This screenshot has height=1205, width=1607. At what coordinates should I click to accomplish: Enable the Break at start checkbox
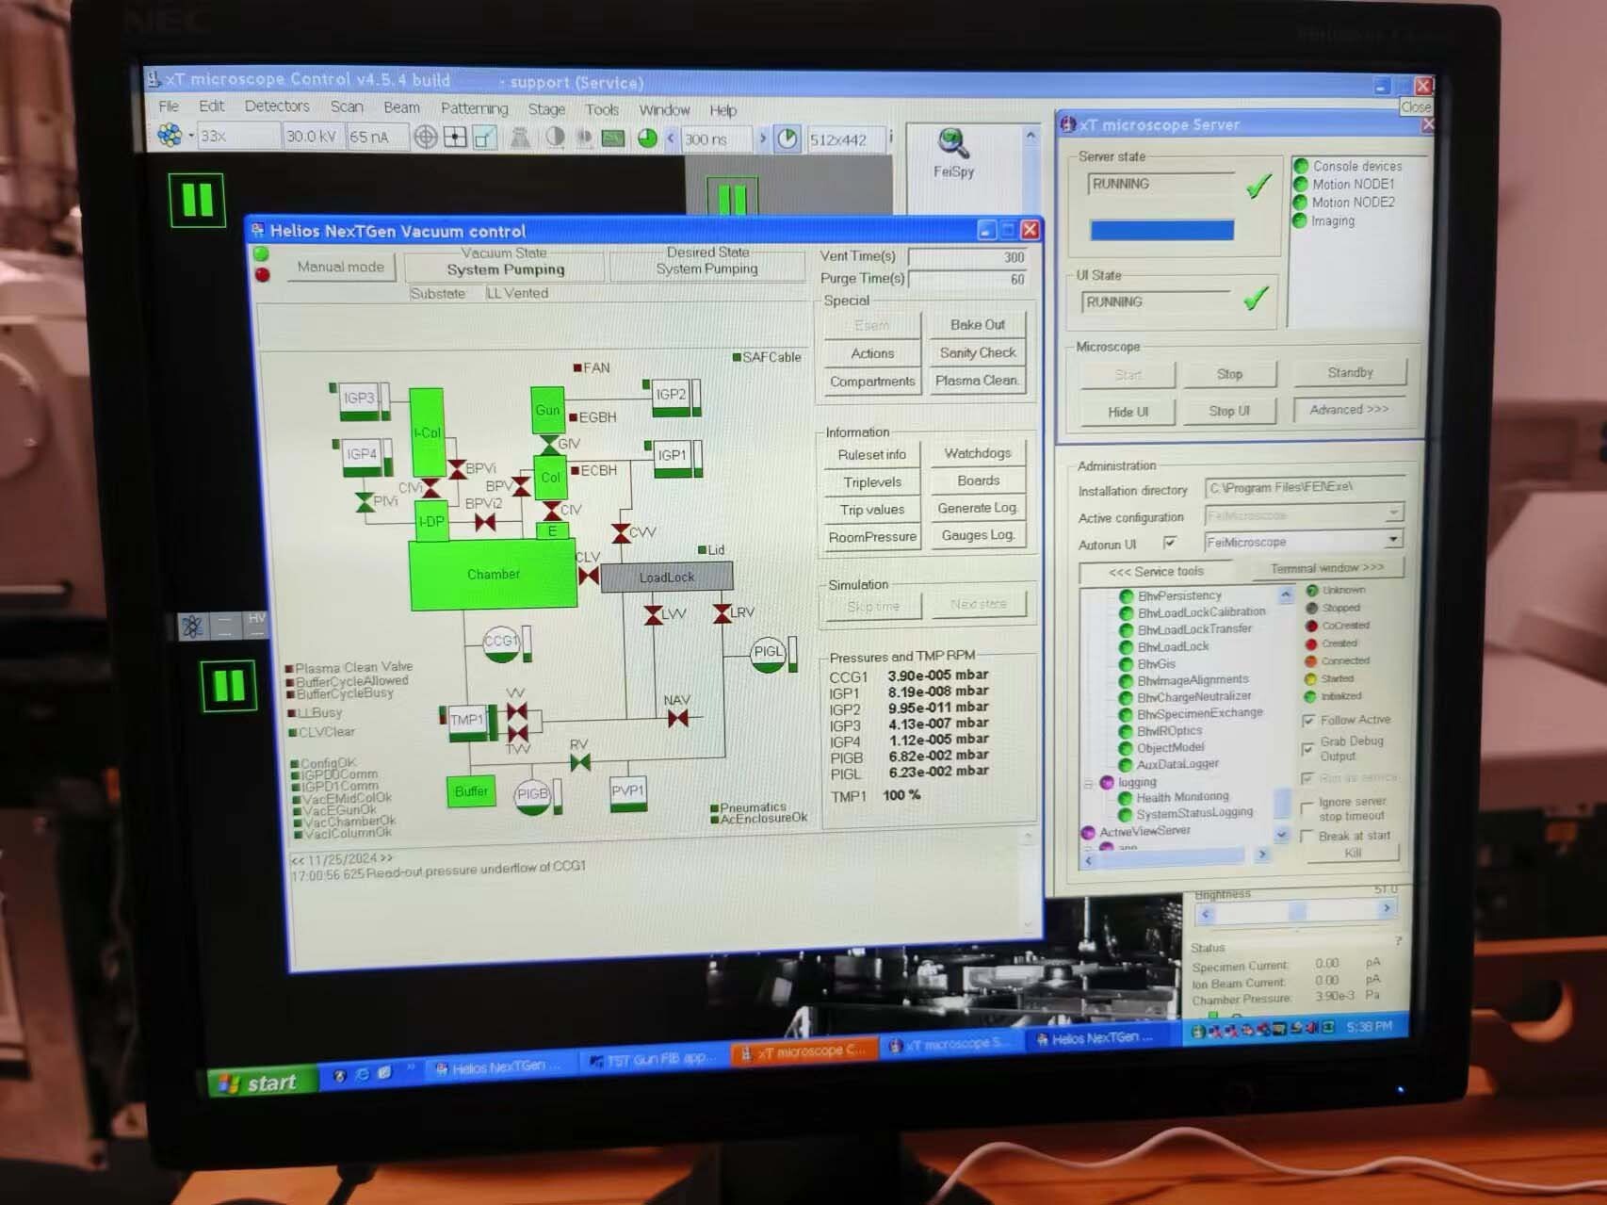[x=1307, y=837]
